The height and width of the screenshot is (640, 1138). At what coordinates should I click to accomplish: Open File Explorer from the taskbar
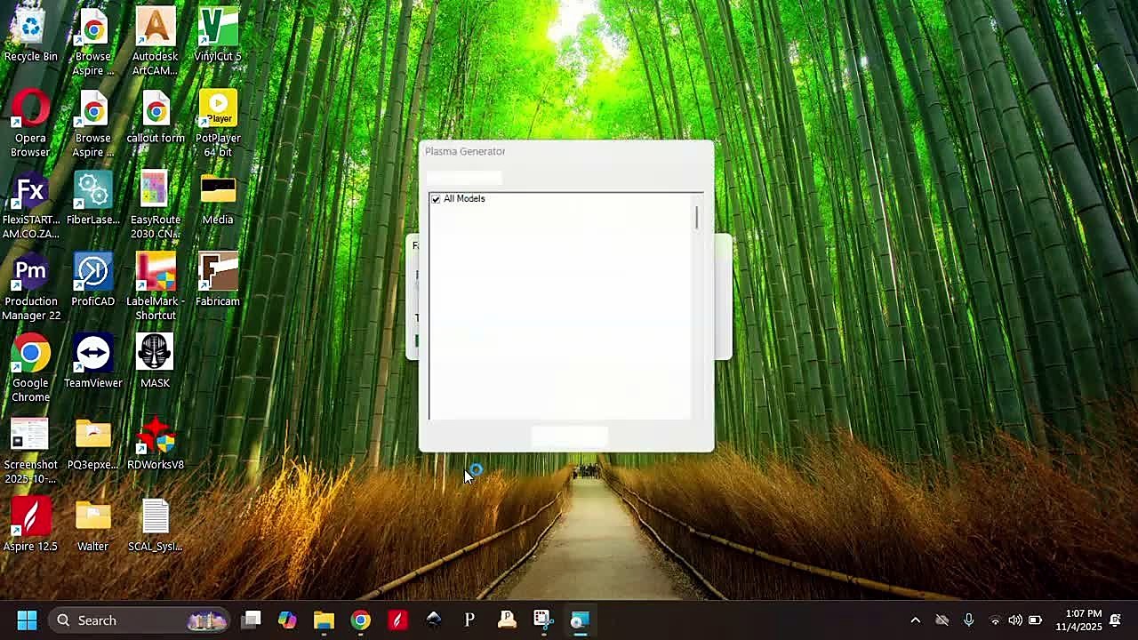point(324,620)
